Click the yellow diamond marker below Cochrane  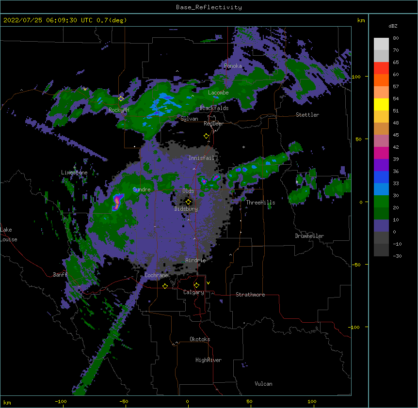tap(165, 286)
